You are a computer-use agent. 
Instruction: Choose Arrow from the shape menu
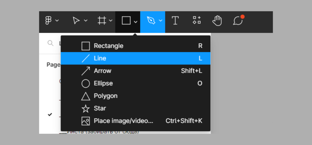click(x=136, y=71)
